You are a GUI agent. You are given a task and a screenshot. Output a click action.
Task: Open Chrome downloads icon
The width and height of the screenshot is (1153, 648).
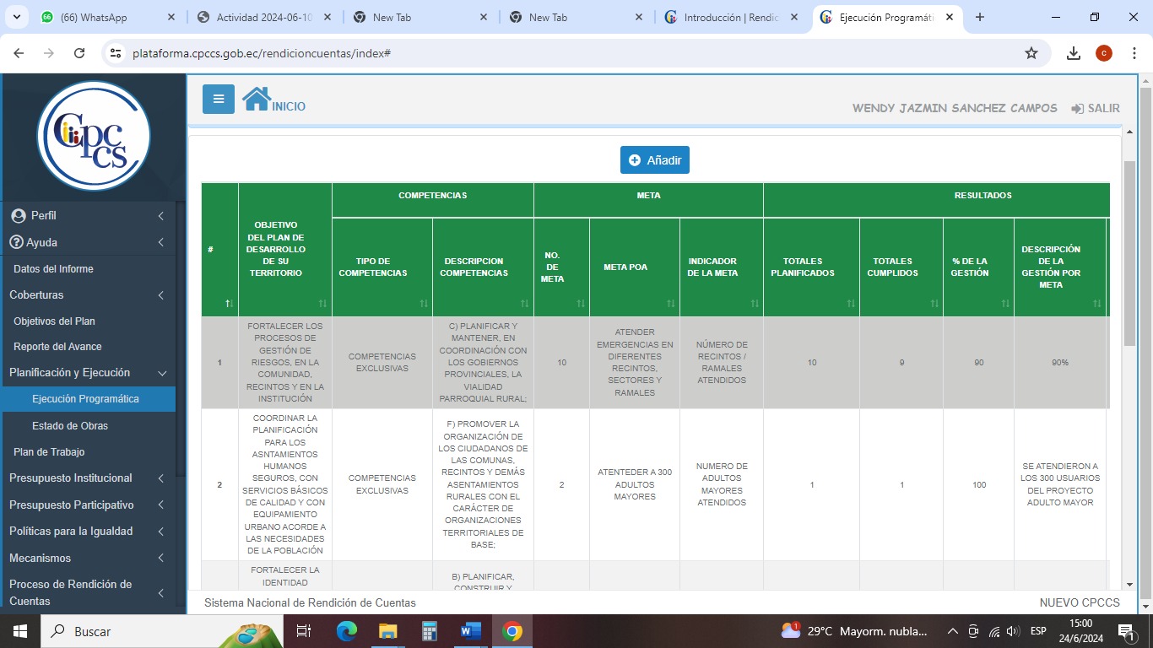pos(1074,53)
